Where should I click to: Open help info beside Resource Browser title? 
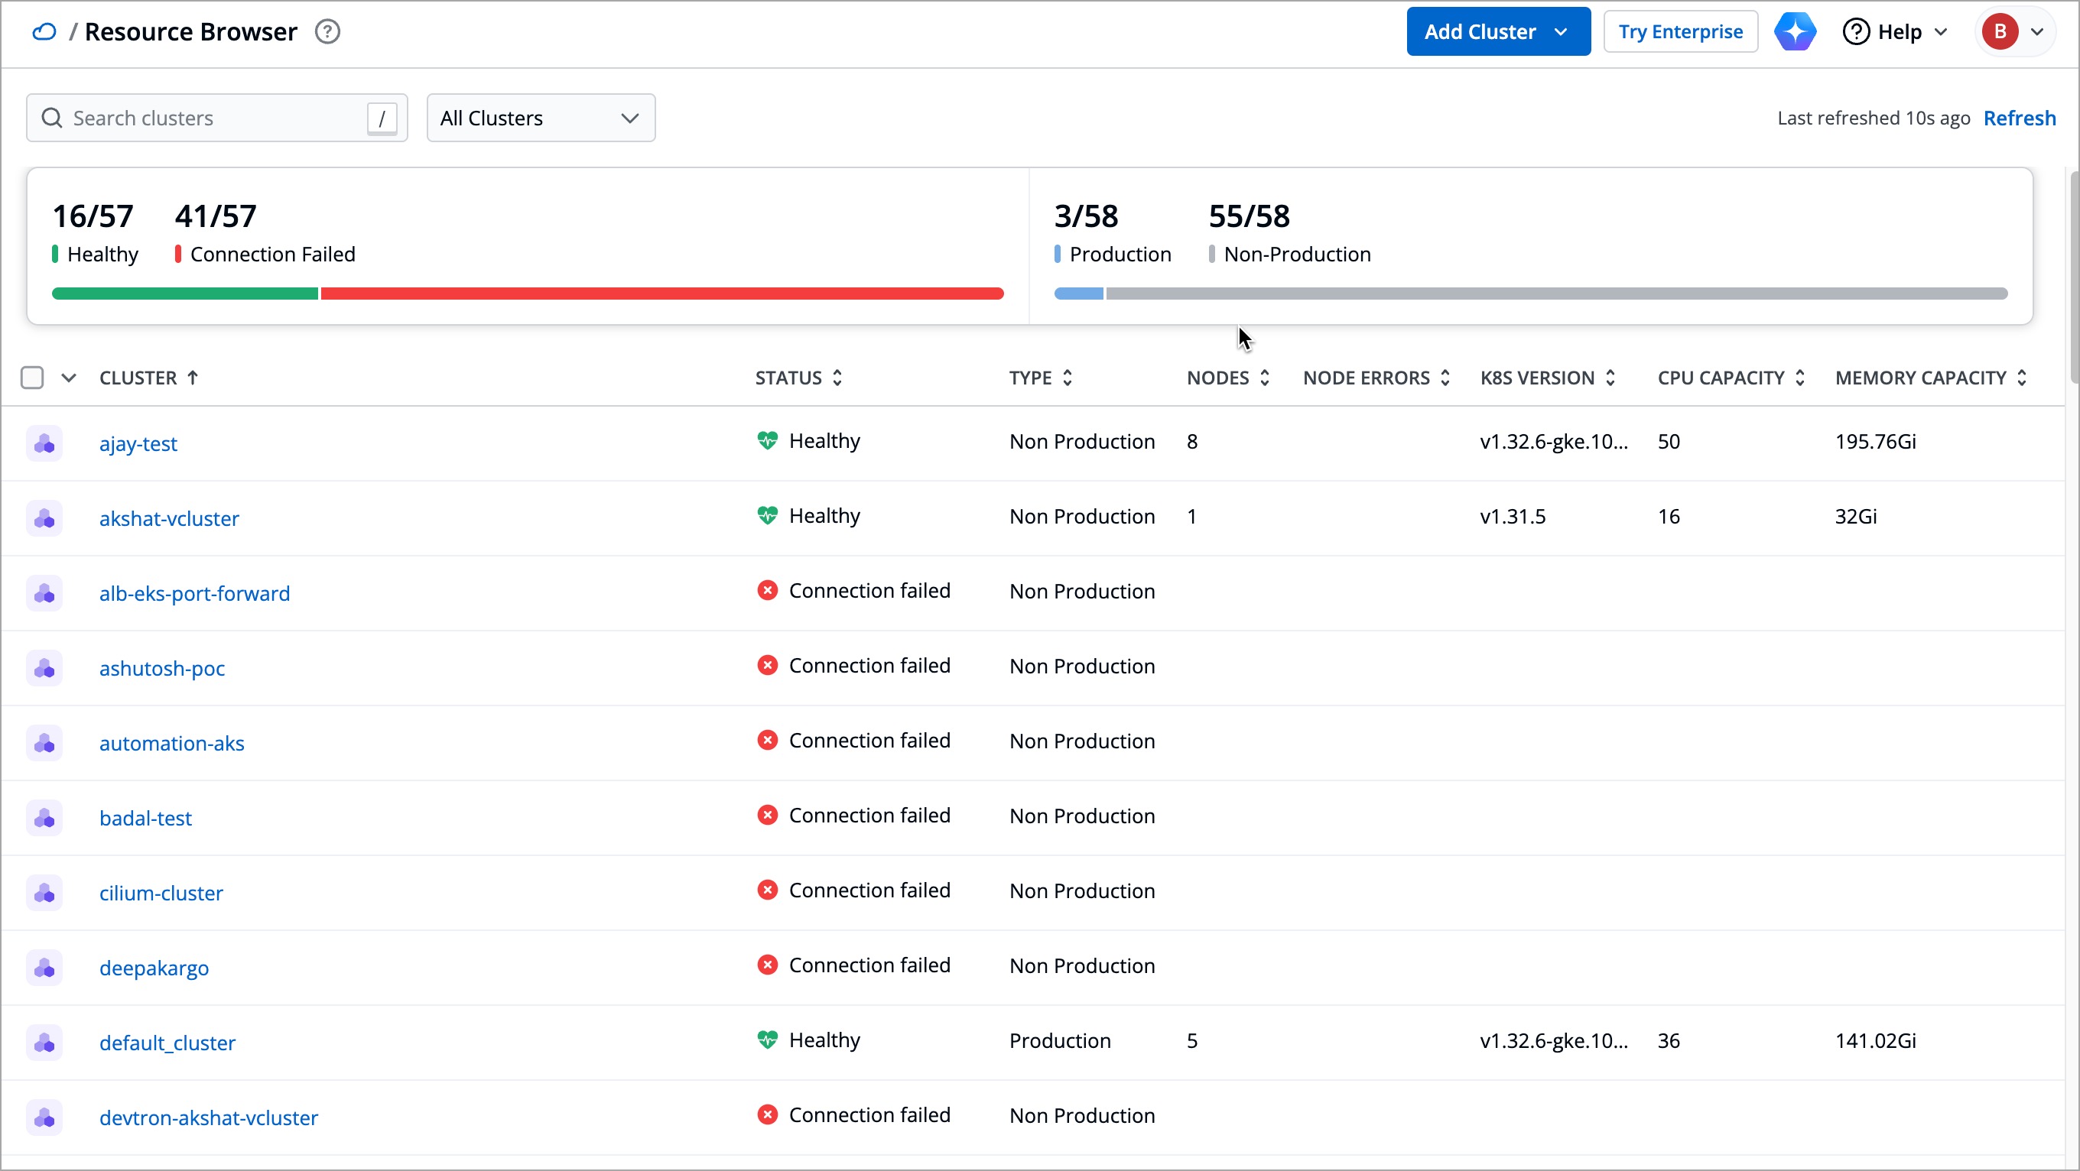point(327,31)
